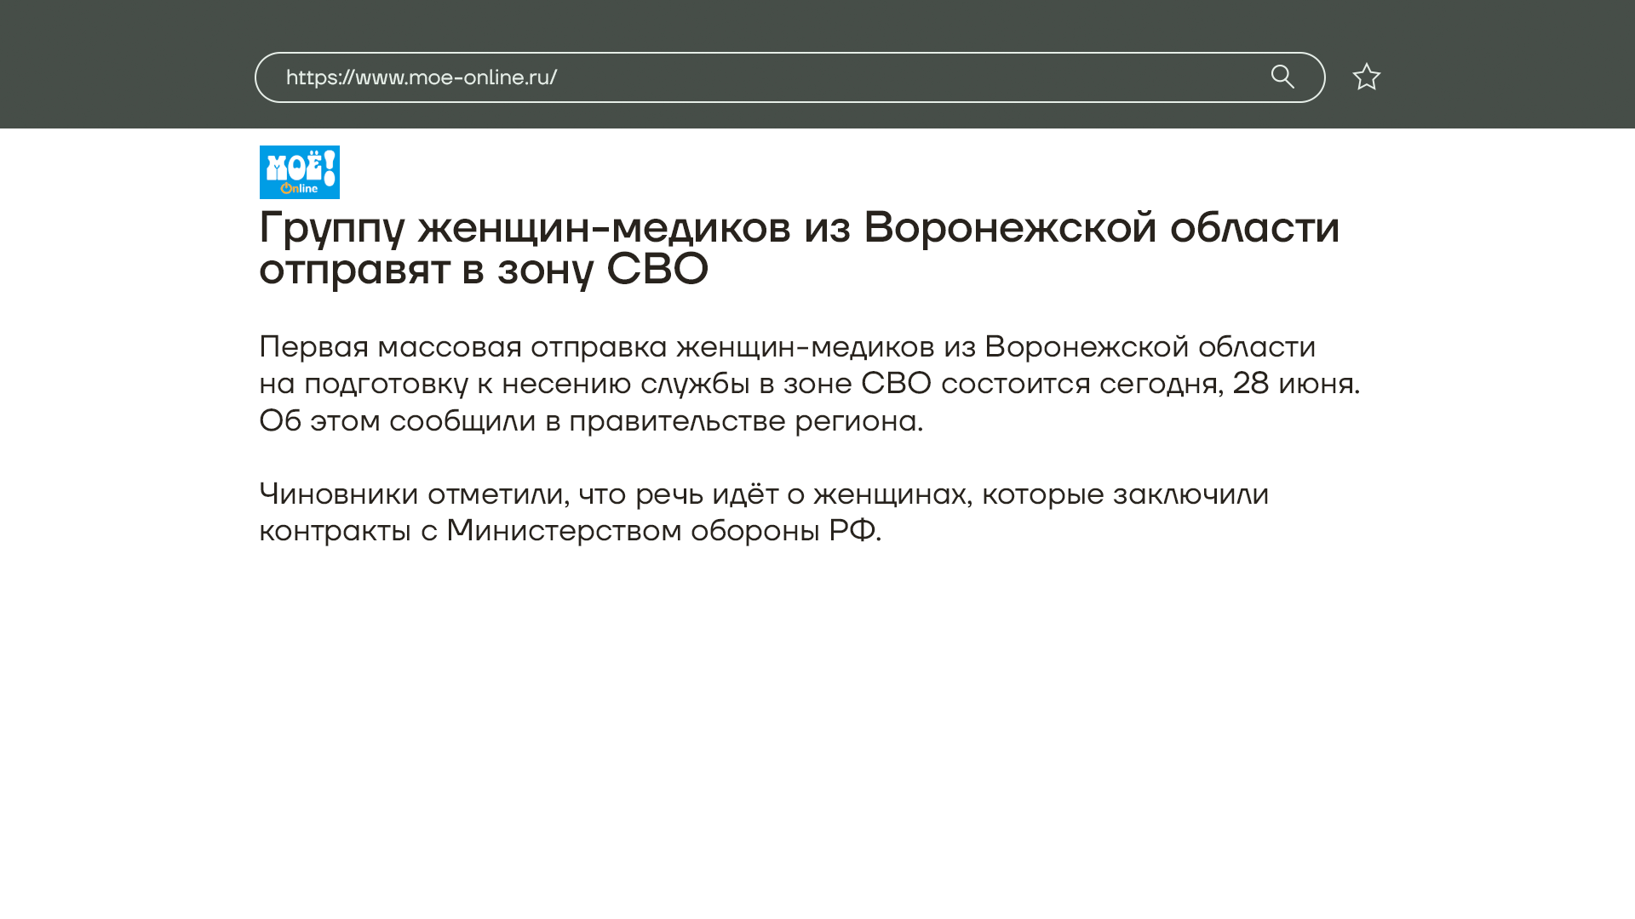Click "Министерством обороны РФ" phrase
The width and height of the screenshot is (1635, 919).
662,531
